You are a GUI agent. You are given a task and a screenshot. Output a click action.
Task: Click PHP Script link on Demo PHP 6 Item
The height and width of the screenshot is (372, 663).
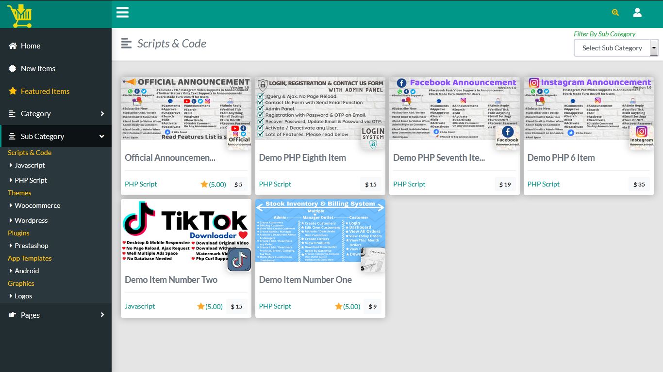point(544,184)
